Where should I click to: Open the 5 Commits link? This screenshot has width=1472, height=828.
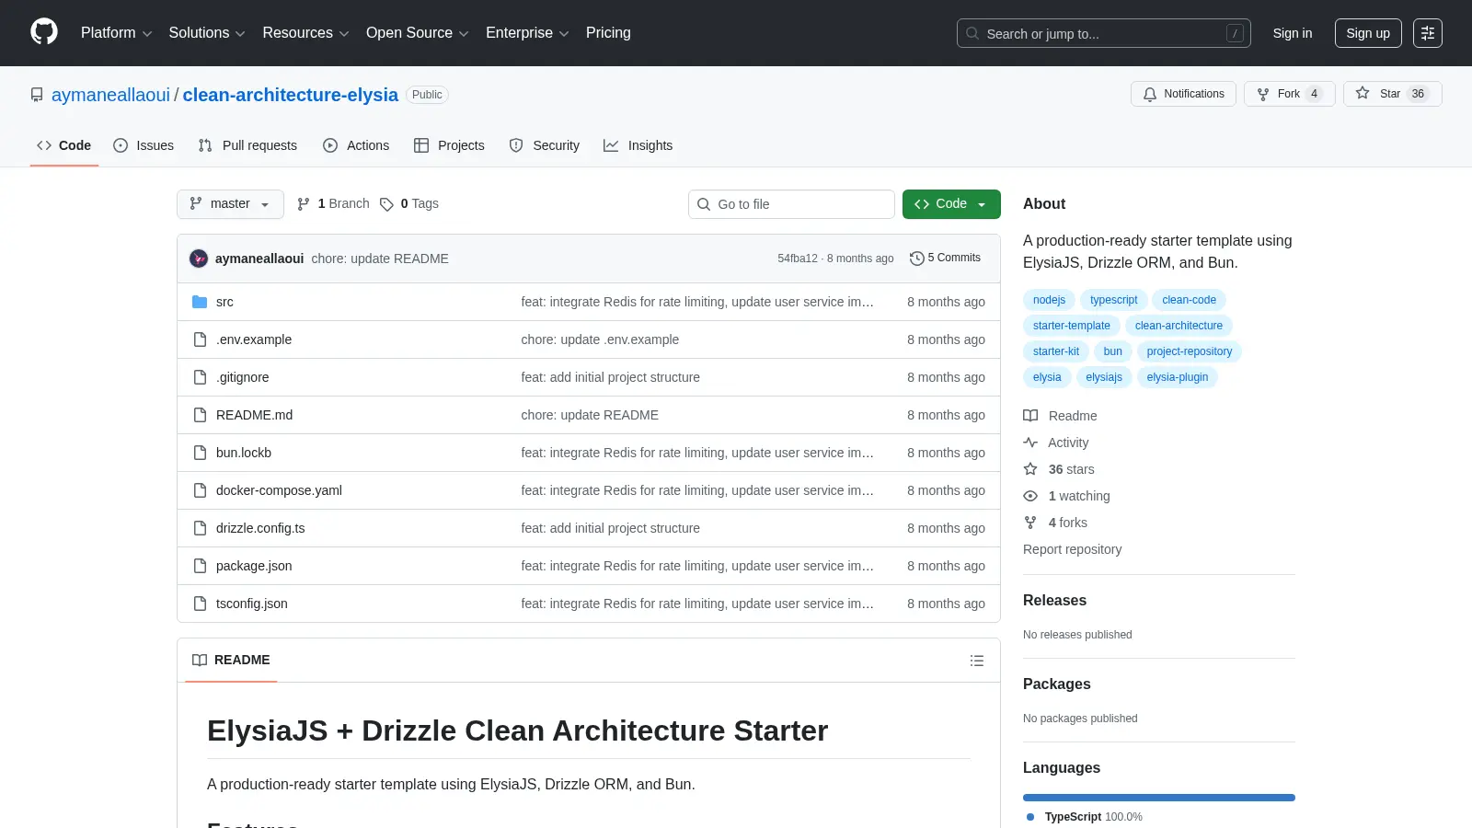[x=945, y=259]
